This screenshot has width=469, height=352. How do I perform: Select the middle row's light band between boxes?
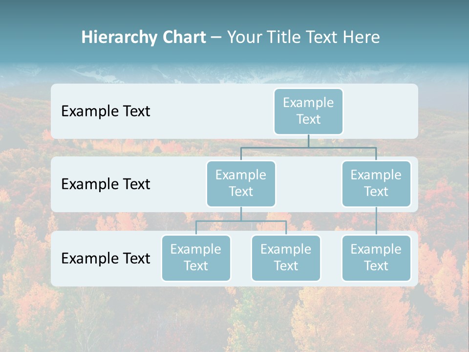coord(308,184)
